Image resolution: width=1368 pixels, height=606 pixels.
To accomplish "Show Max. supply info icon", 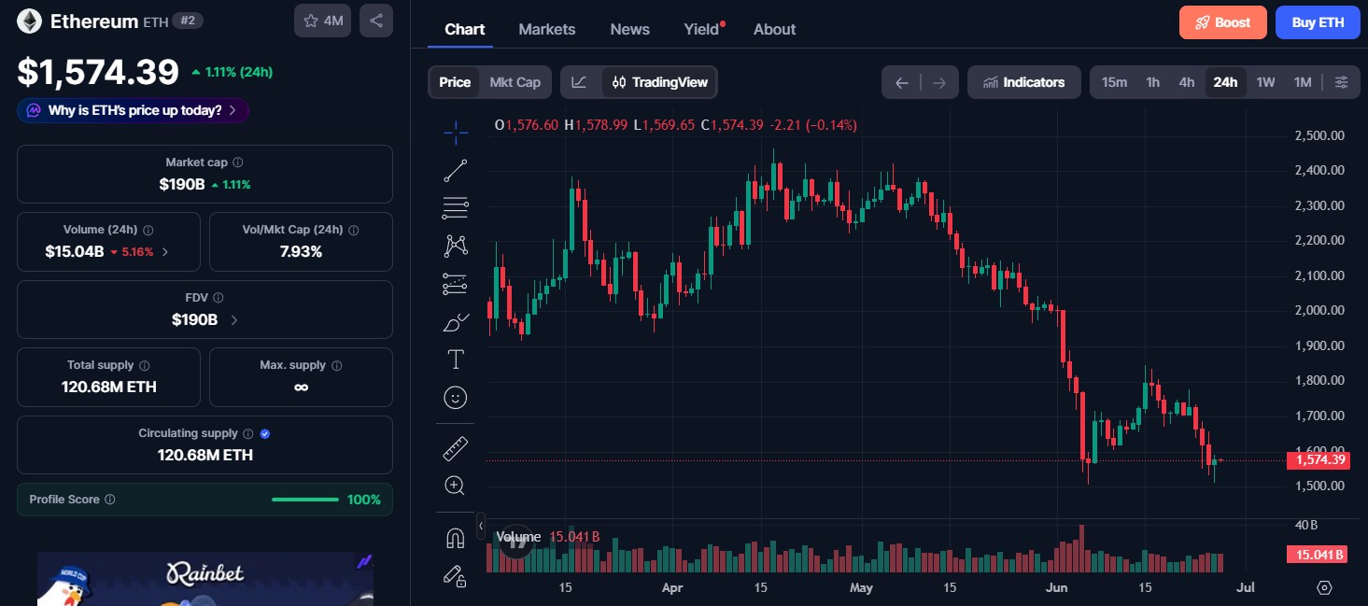I will (x=337, y=366).
